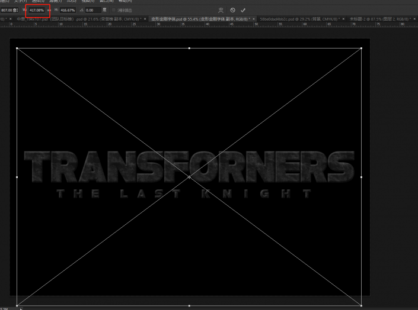Toggle the maintain aspect ratio link icon

pyautogui.click(x=49, y=10)
